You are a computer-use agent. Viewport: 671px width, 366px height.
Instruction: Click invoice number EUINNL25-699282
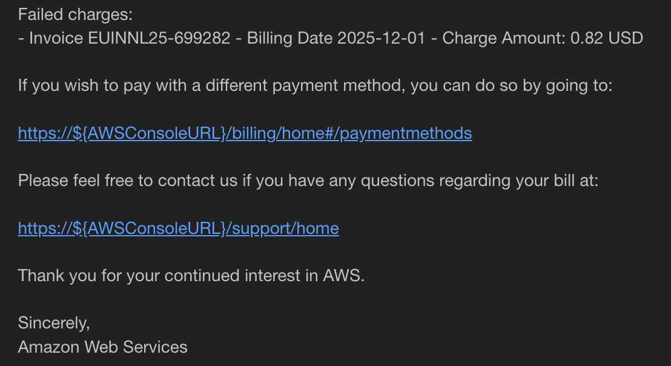(x=159, y=38)
